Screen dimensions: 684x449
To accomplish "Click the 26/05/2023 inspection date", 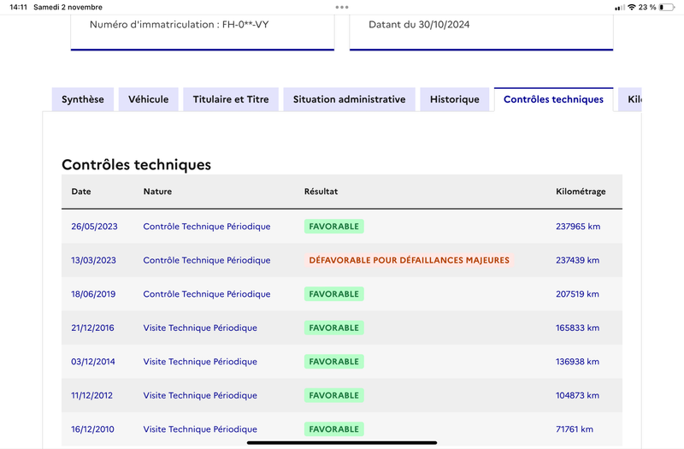I will click(x=94, y=227).
